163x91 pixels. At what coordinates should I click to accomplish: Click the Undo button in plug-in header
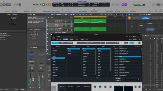(x=82, y=39)
